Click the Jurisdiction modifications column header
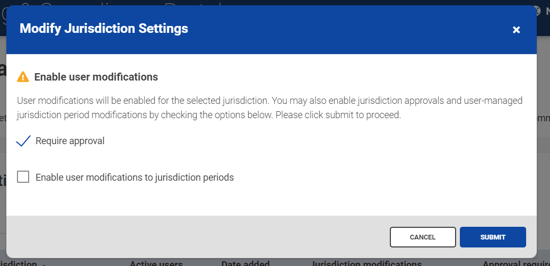The height and width of the screenshot is (266, 550). click(x=366, y=263)
